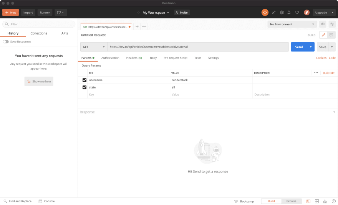Switch to the Collections tab
Viewport: 338px width, 205px height.
39,33
